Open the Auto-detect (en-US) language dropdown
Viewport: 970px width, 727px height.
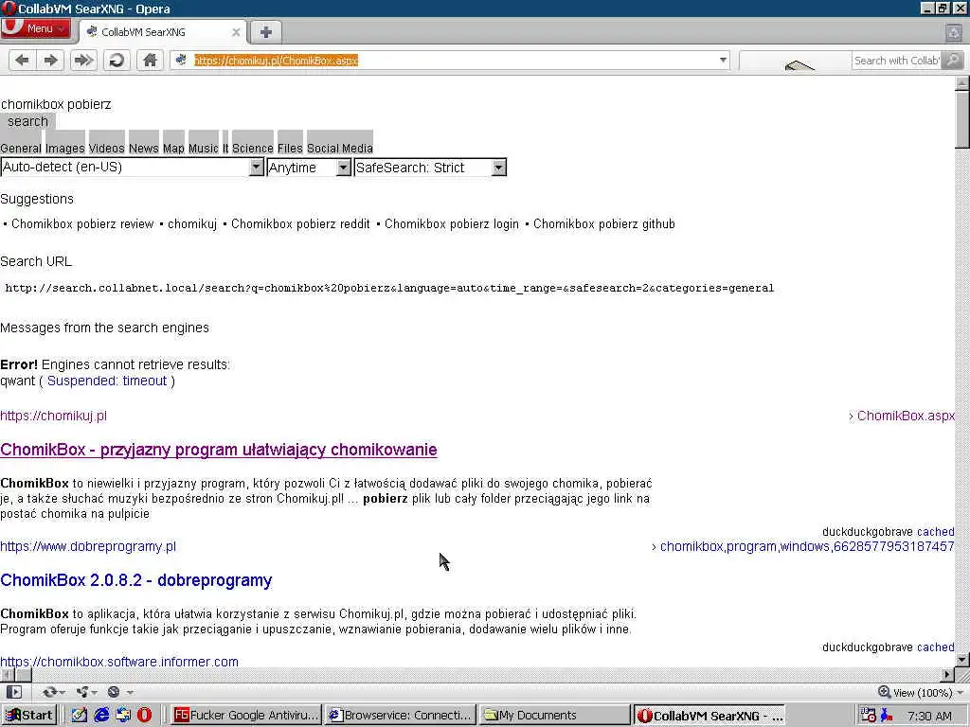[133, 167]
